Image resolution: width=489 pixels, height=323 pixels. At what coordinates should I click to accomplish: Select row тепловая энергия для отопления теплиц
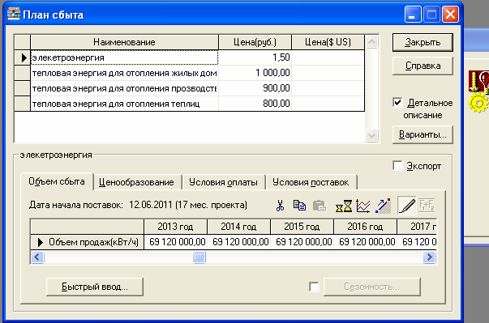[x=124, y=104]
